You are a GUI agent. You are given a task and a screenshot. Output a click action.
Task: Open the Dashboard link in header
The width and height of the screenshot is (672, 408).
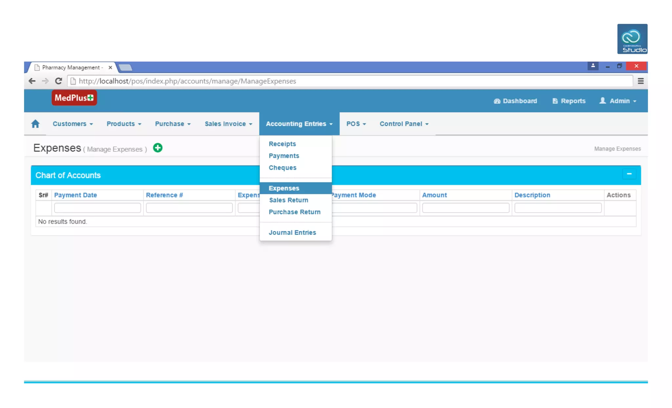515,101
